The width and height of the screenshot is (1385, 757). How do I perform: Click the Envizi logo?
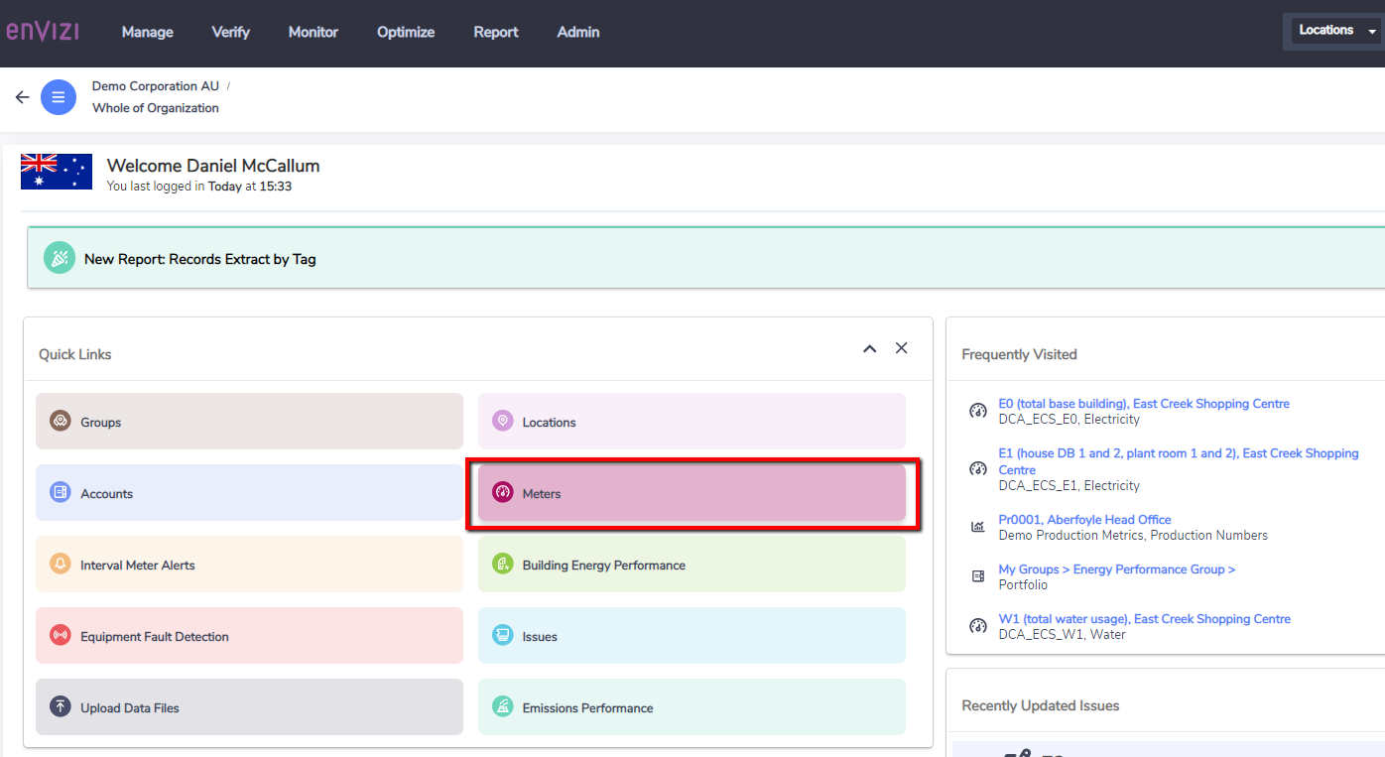[x=42, y=31]
